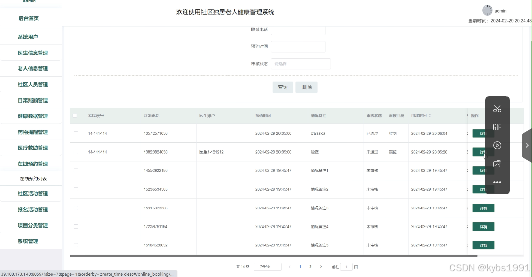Click pagination page 1
Screen dimensions: 532x277
(x=300, y=267)
